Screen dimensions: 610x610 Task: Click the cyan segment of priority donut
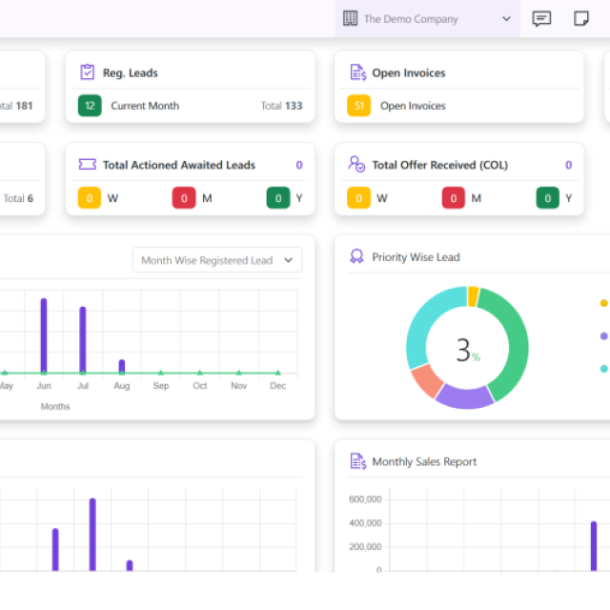(424, 323)
